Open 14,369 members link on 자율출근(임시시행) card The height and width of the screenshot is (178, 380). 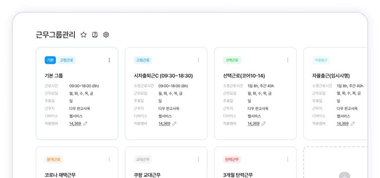343,124
